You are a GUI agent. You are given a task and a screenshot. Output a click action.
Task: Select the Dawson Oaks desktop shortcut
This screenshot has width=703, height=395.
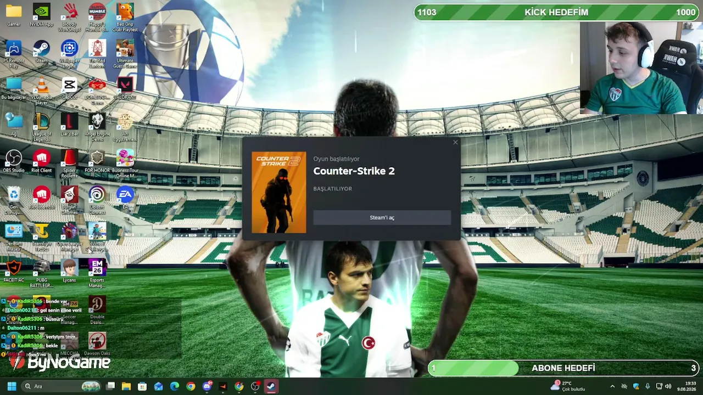[97, 345]
